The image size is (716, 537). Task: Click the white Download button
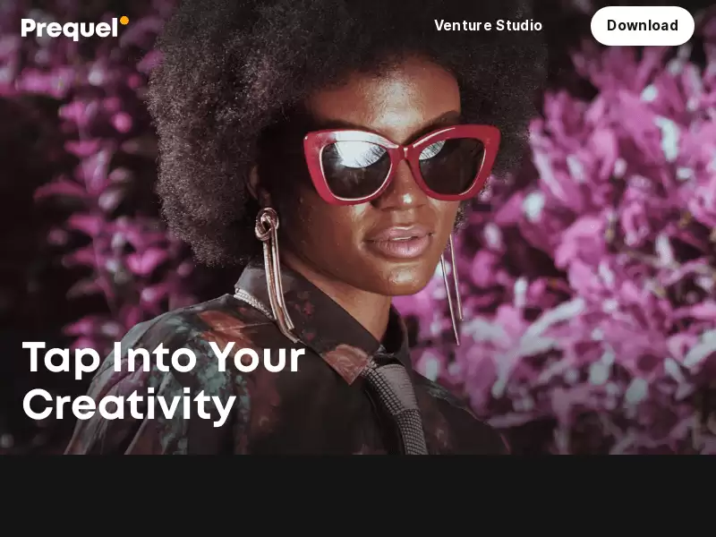click(x=642, y=26)
